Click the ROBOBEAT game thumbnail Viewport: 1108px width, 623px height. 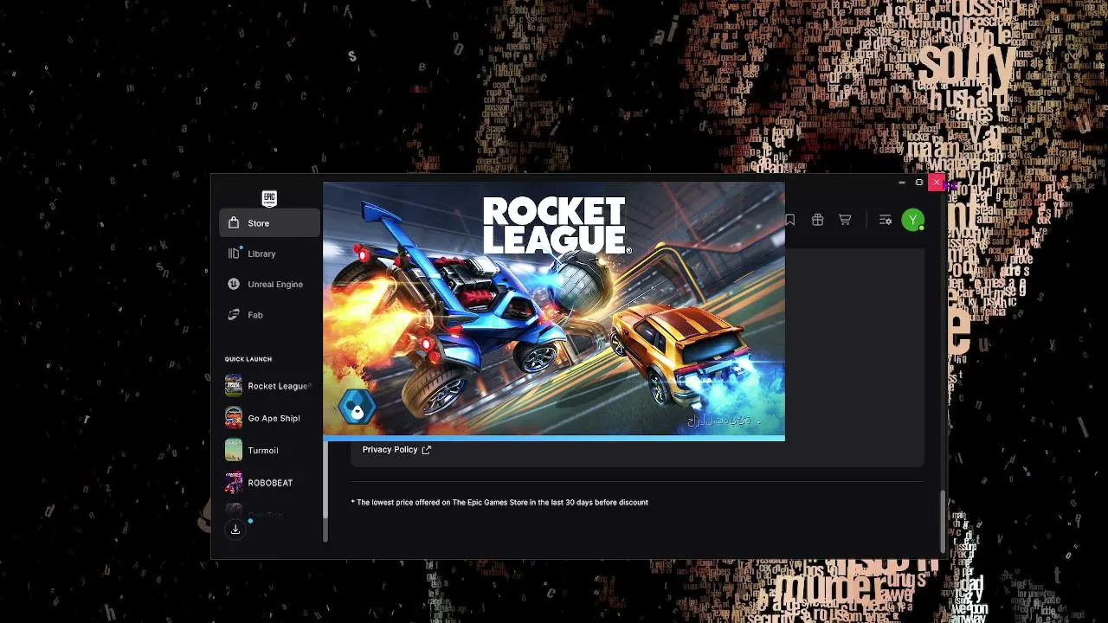click(x=234, y=483)
